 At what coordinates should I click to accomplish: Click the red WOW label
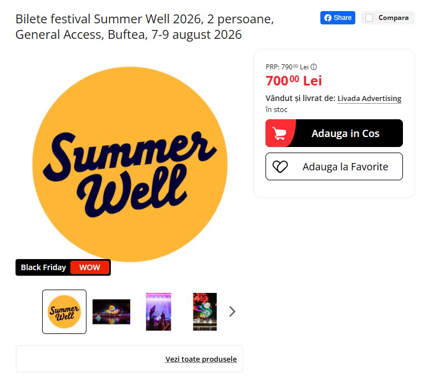coord(90,267)
